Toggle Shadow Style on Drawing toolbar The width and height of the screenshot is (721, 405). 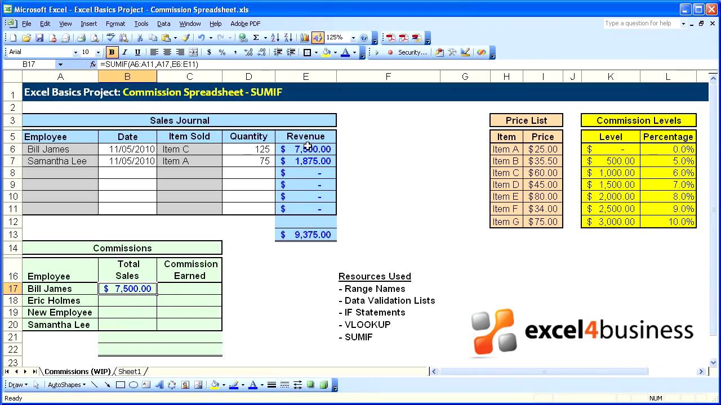pyautogui.click(x=310, y=385)
